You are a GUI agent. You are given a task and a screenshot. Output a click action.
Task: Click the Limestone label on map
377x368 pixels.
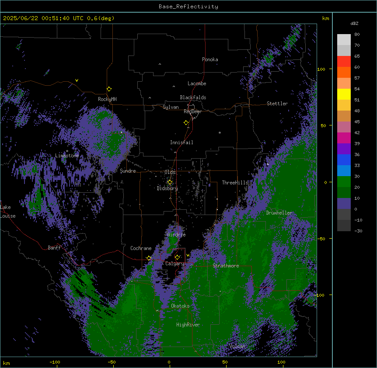(x=67, y=156)
